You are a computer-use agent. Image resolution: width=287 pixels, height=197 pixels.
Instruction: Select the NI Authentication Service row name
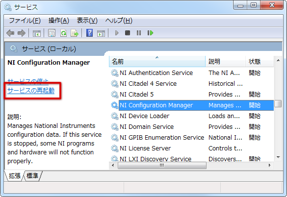[156, 73]
